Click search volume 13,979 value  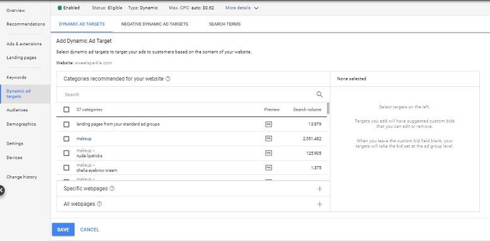(315, 124)
